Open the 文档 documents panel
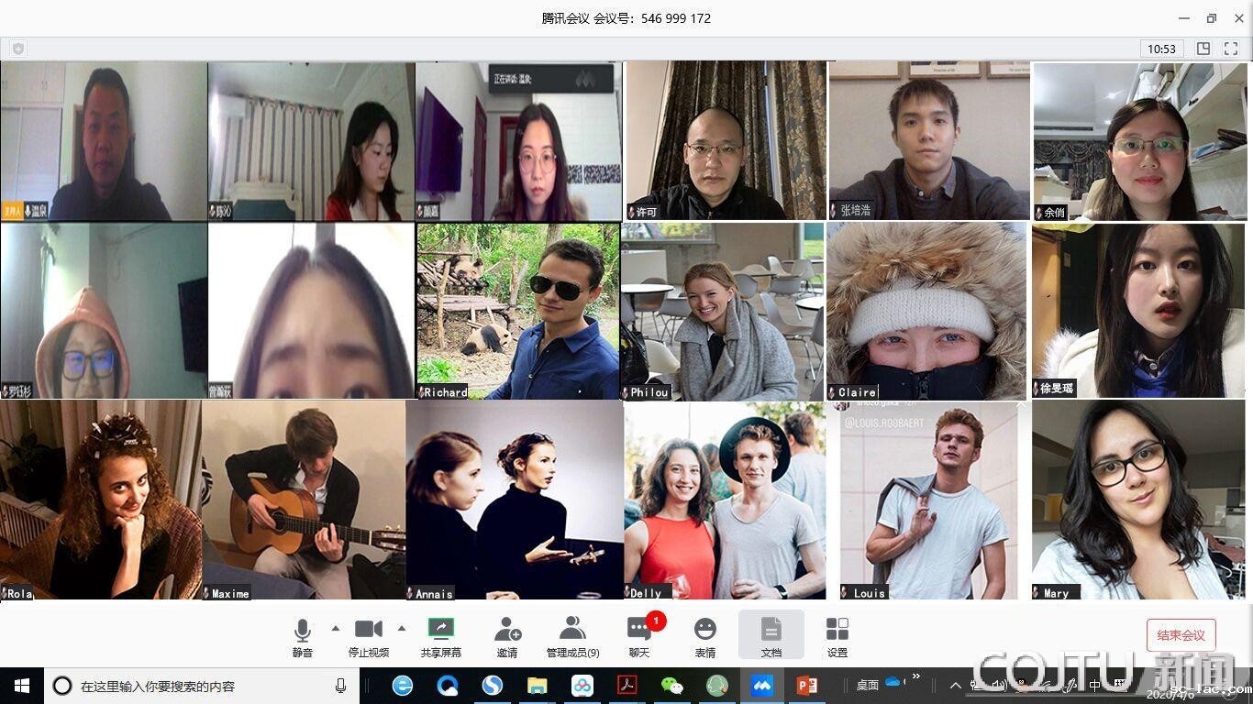This screenshot has height=704, width=1253. click(x=771, y=634)
